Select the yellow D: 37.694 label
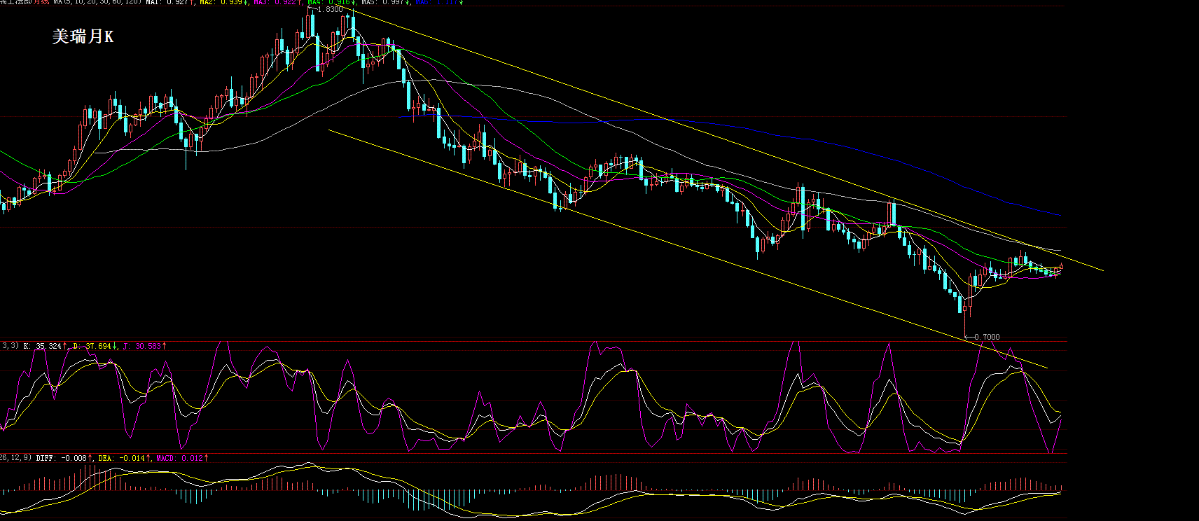 [95, 346]
